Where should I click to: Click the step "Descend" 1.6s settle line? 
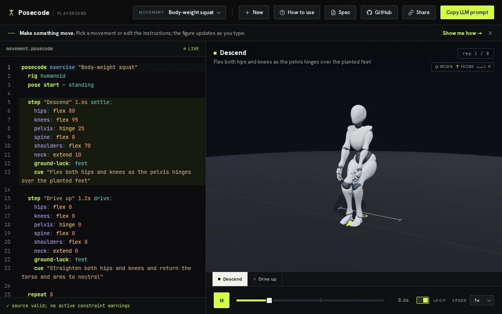pos(70,102)
